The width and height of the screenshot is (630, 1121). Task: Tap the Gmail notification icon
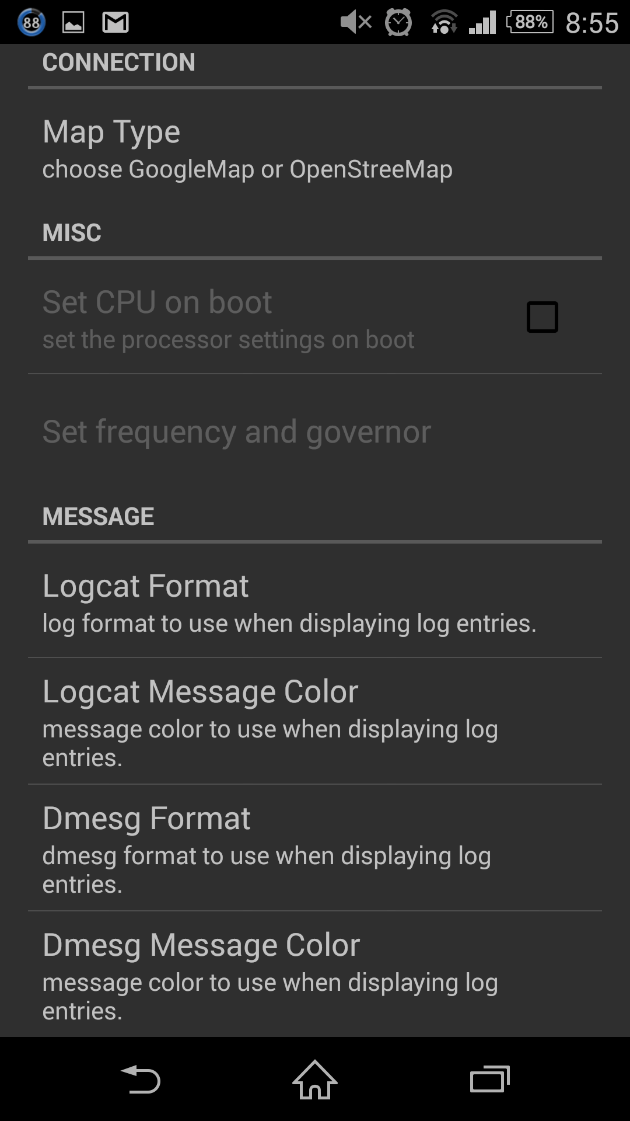(116, 23)
